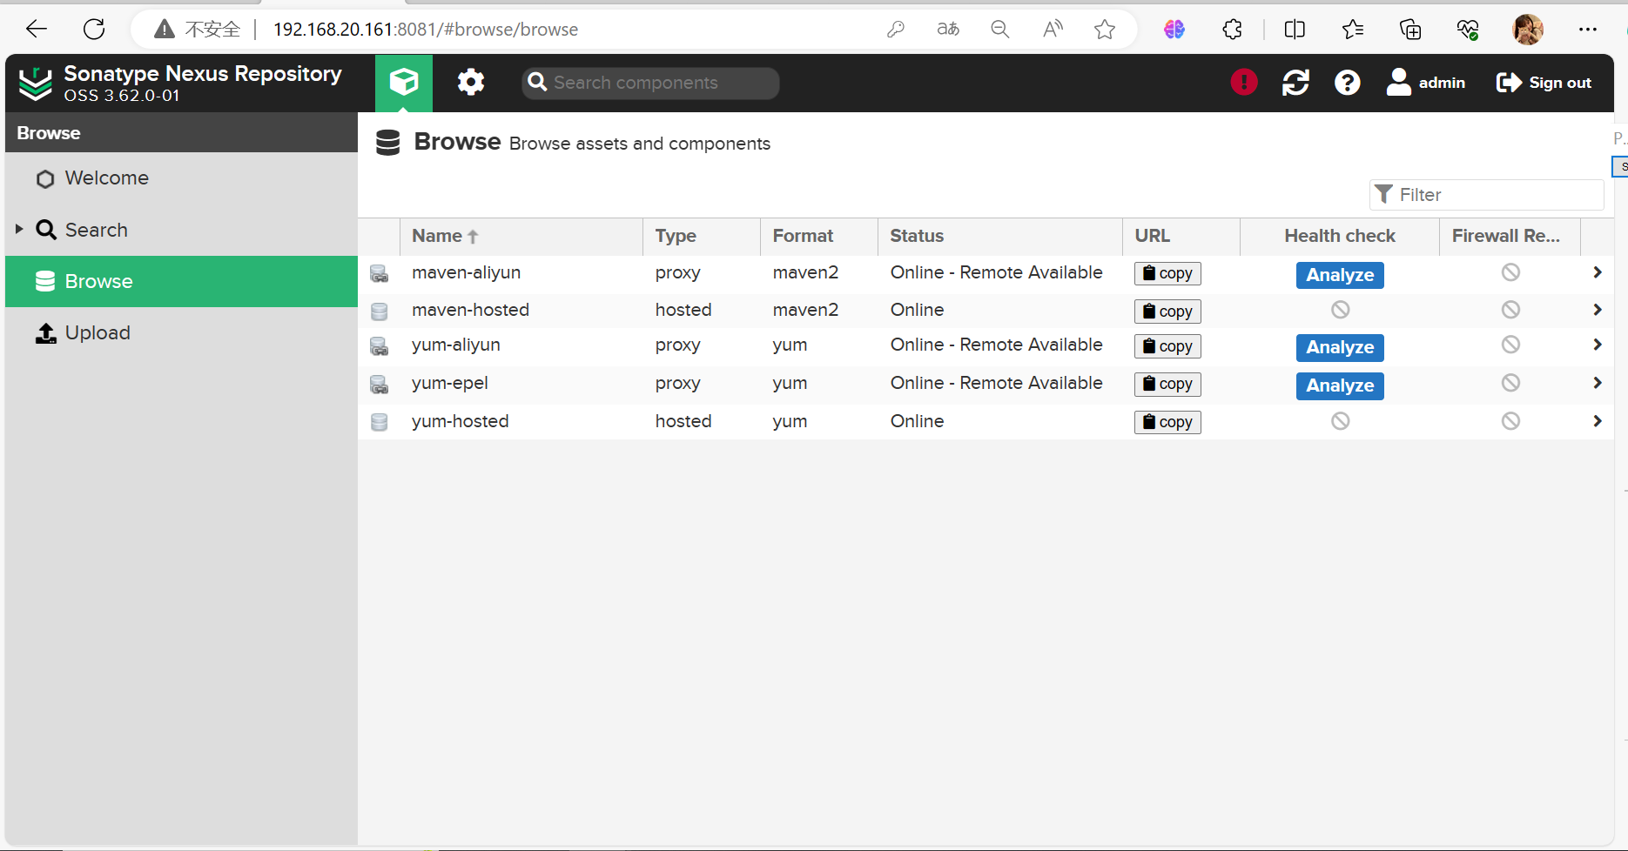Image resolution: width=1628 pixels, height=851 pixels.
Task: Copy URL for yum-hosted
Action: [x=1167, y=422]
